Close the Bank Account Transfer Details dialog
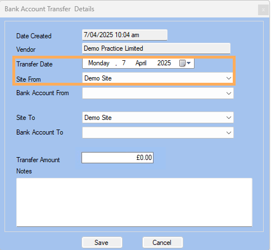Image resolution: width=271 pixels, height=250 pixels. [x=263, y=10]
